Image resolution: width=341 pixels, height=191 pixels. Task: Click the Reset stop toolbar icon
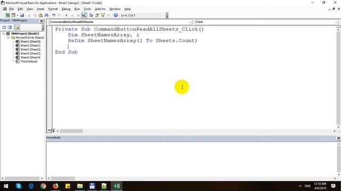(x=78, y=15)
